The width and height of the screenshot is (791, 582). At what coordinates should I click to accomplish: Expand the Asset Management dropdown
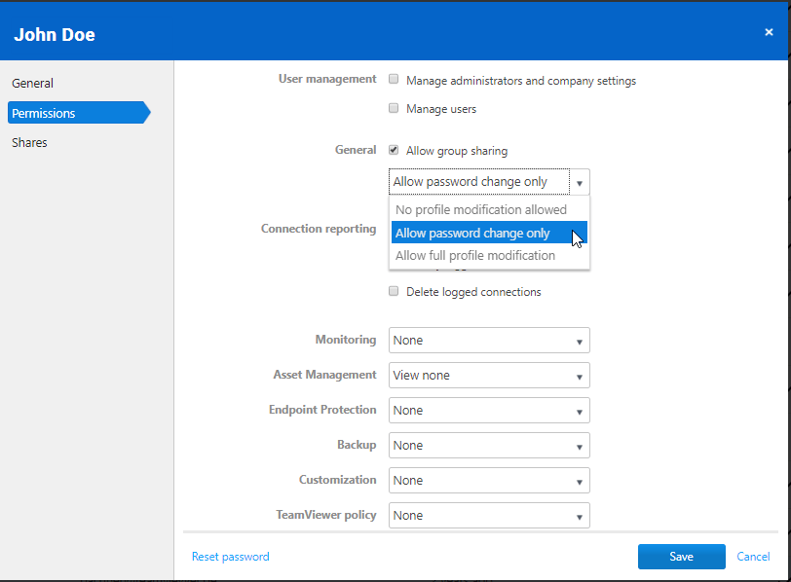pos(489,376)
